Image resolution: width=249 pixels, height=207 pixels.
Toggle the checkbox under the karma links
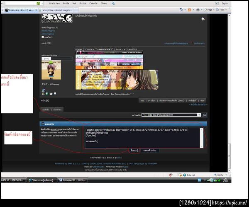coord(43,37)
